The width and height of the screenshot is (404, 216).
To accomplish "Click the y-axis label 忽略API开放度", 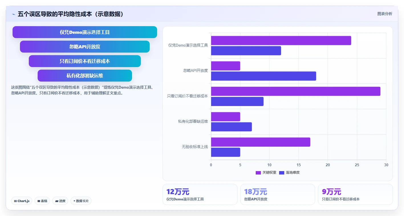I will coord(196,70).
